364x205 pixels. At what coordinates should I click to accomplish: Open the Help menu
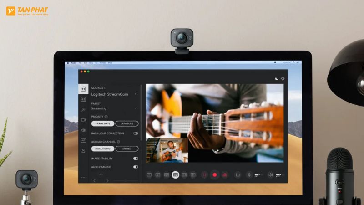point(110,63)
